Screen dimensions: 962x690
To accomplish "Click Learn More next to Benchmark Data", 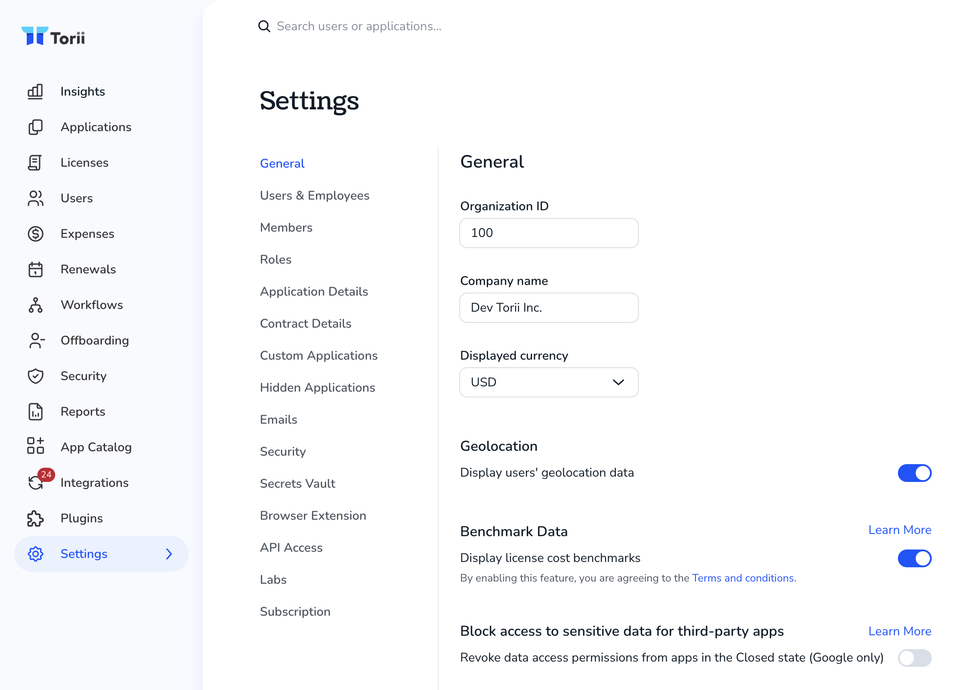I will pyautogui.click(x=900, y=530).
